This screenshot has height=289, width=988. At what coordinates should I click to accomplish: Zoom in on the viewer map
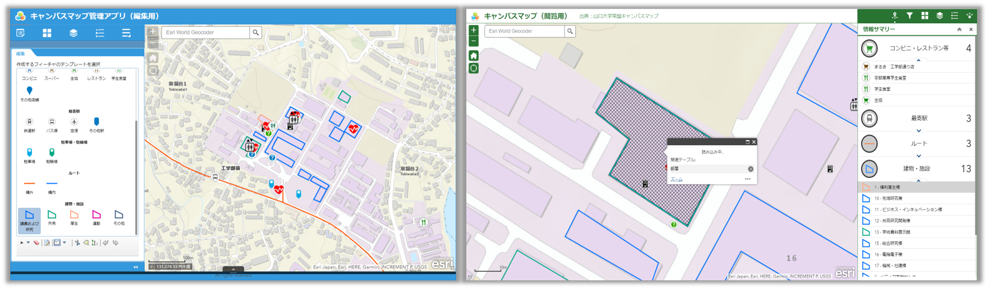pos(473,30)
